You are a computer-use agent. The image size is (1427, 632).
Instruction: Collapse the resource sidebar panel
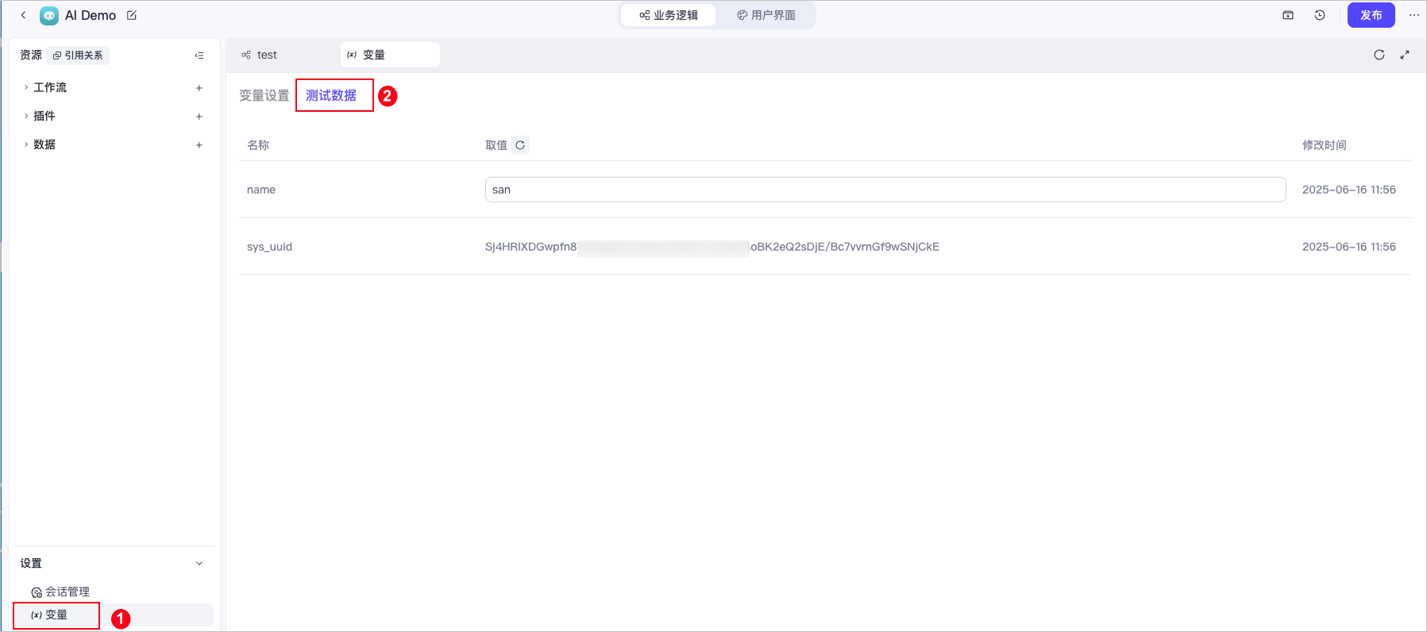coord(199,56)
